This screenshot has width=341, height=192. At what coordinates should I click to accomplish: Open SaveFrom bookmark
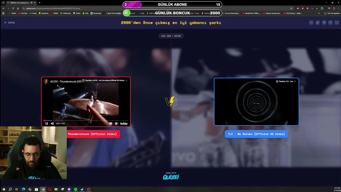pos(43,13)
